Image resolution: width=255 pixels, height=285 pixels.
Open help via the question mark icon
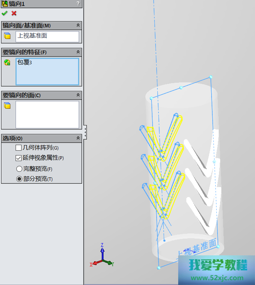tap(78, 4)
